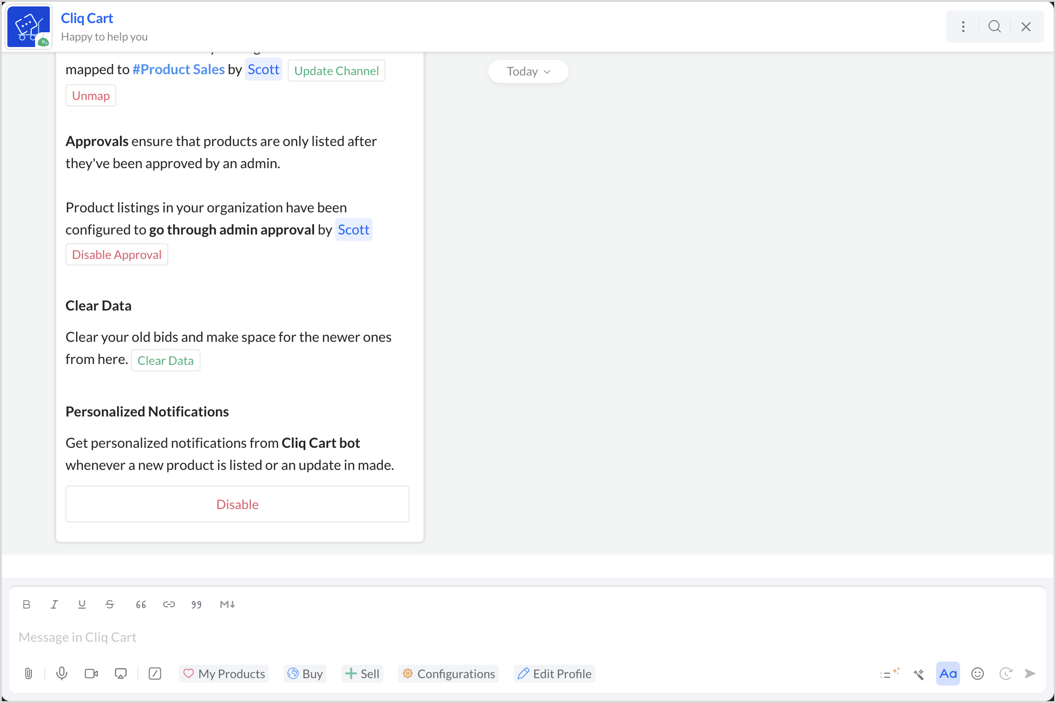Click the Message in Cliq Cart field
The height and width of the screenshot is (703, 1056).
[x=277, y=637]
